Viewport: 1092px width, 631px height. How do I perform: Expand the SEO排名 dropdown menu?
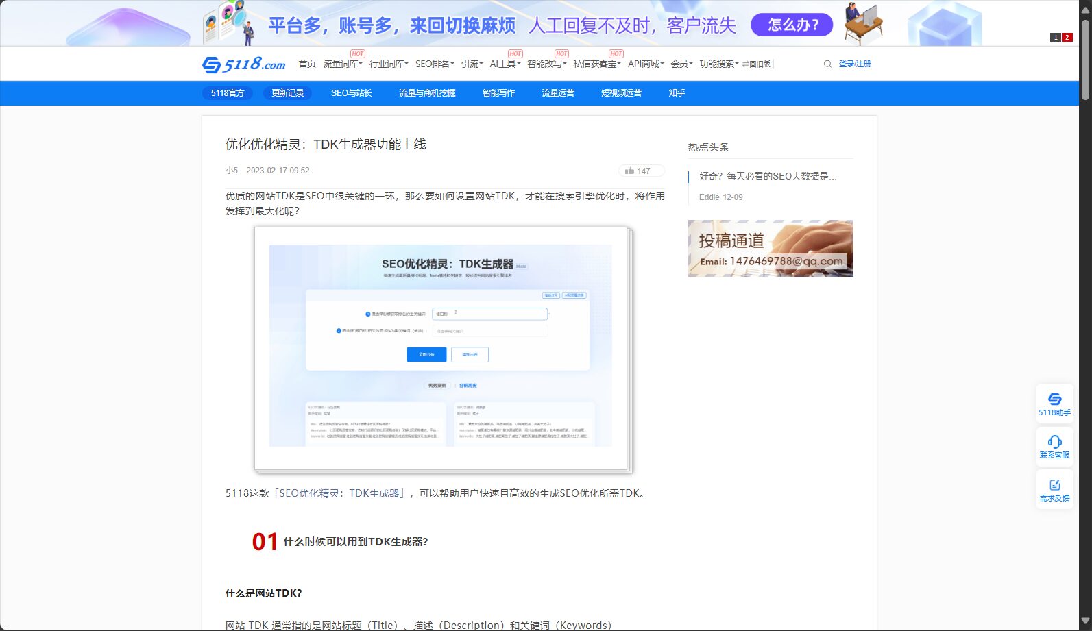435,64
